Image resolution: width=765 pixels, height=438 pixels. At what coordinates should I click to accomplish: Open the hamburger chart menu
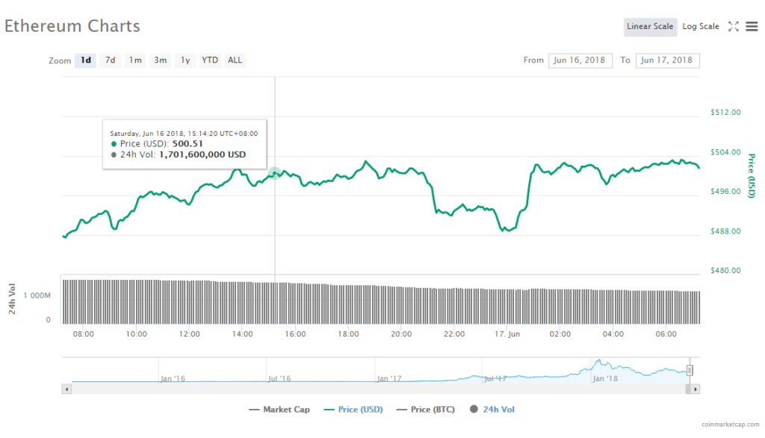[x=752, y=27]
